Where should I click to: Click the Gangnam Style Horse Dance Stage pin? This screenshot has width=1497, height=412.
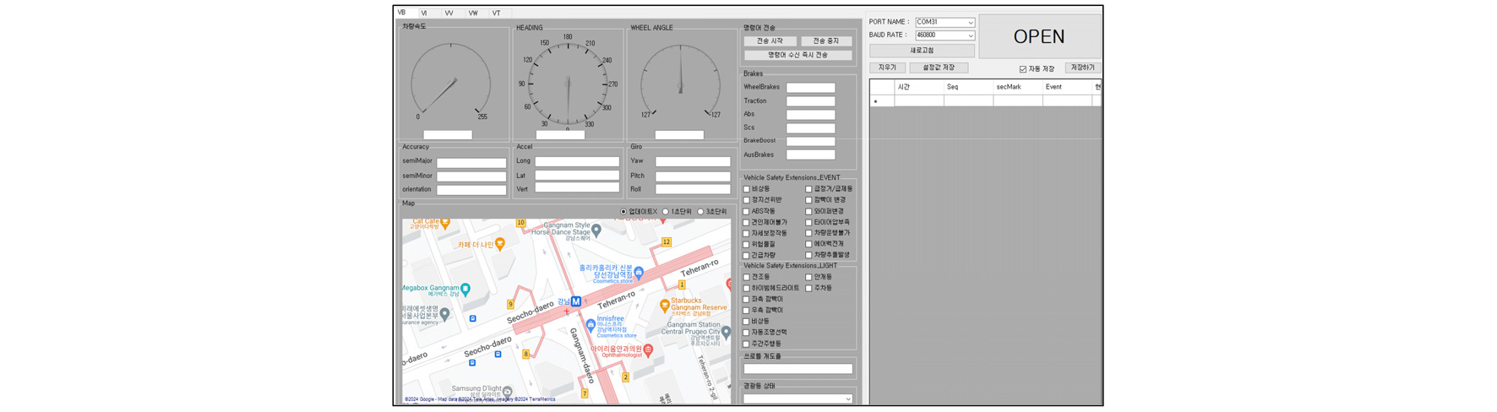(x=596, y=230)
